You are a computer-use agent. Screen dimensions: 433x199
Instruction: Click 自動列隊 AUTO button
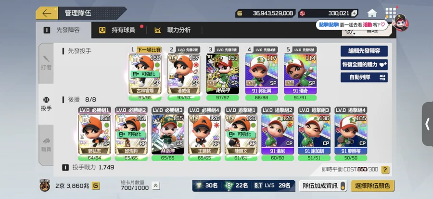364,77
